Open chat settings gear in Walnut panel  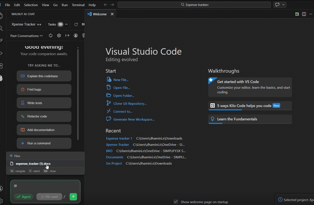(59, 36)
